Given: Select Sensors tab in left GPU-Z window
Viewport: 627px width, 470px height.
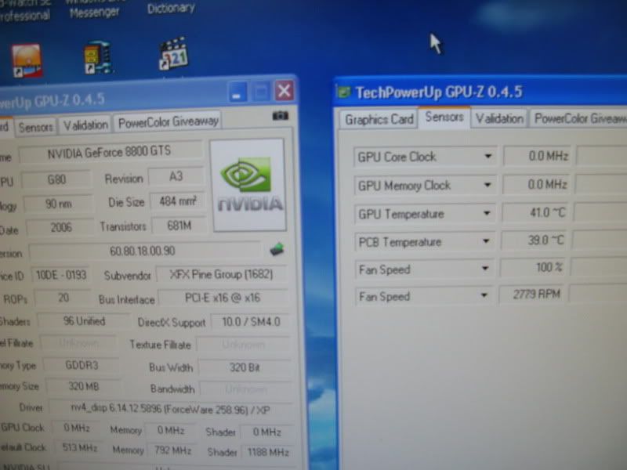Looking at the screenshot, I should [x=35, y=128].
